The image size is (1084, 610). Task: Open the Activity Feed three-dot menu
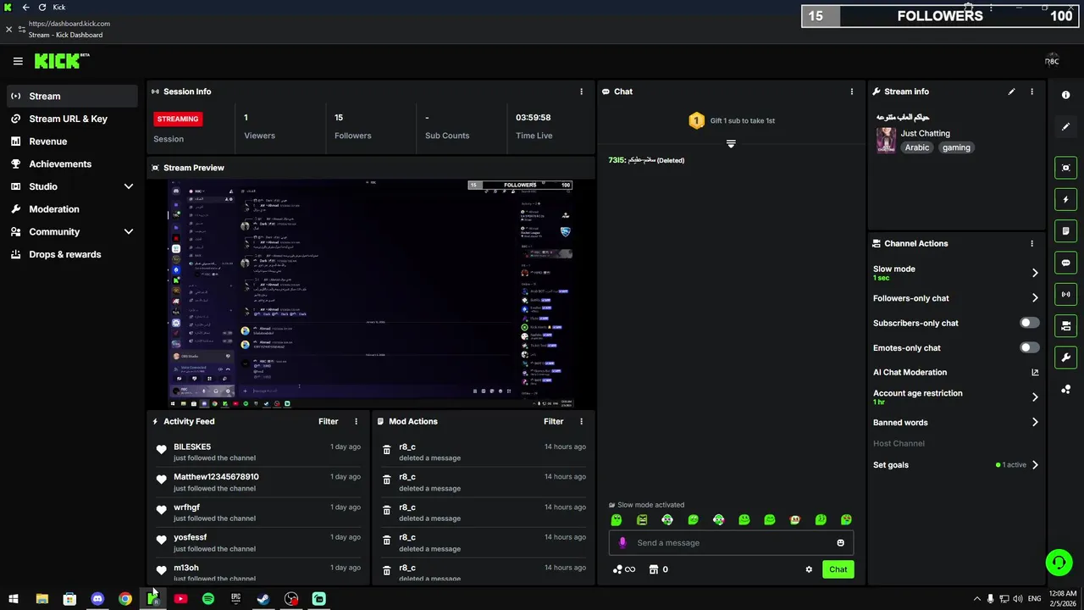356,421
